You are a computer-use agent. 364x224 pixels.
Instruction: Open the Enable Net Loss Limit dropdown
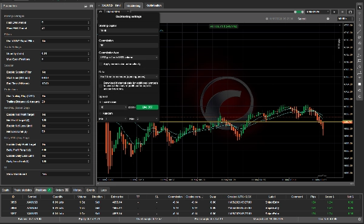(66, 126)
